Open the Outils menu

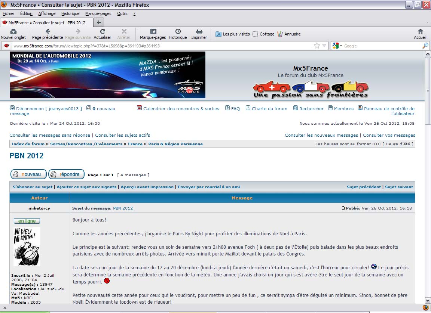pos(122,13)
